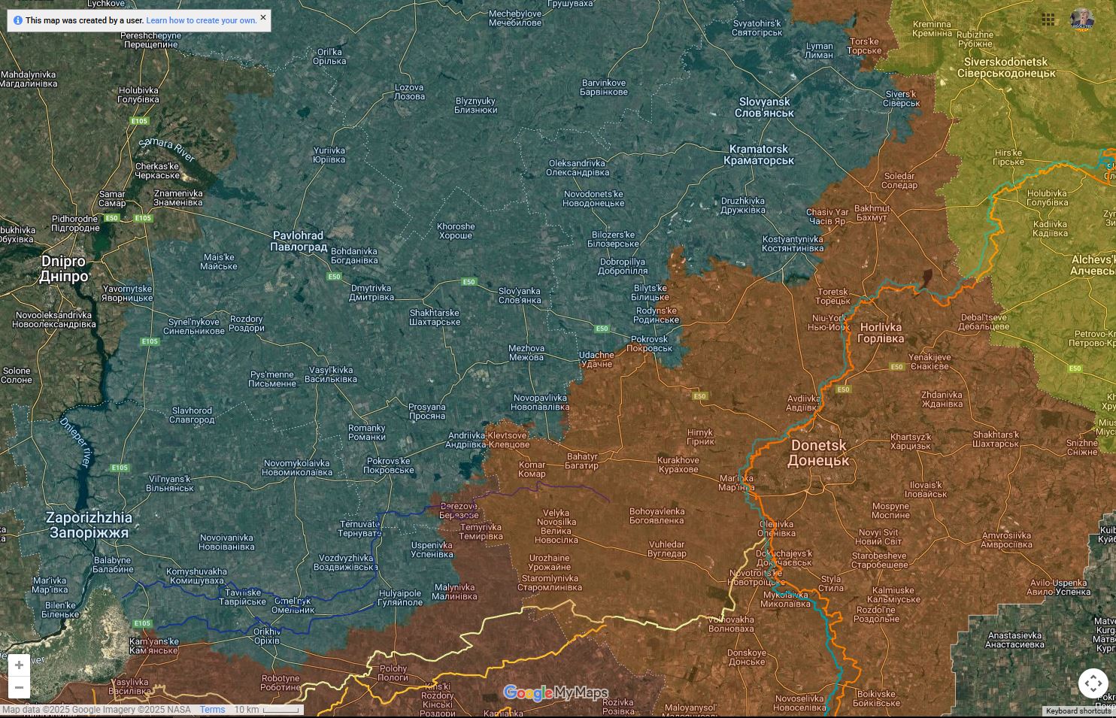
Task: Select the Druzhkivka town label
Action: pos(743,205)
